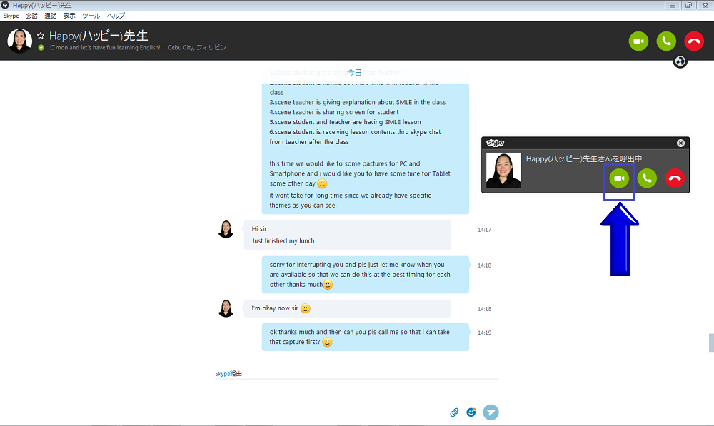
Task: Open the 通話 menu
Action: pos(50,16)
